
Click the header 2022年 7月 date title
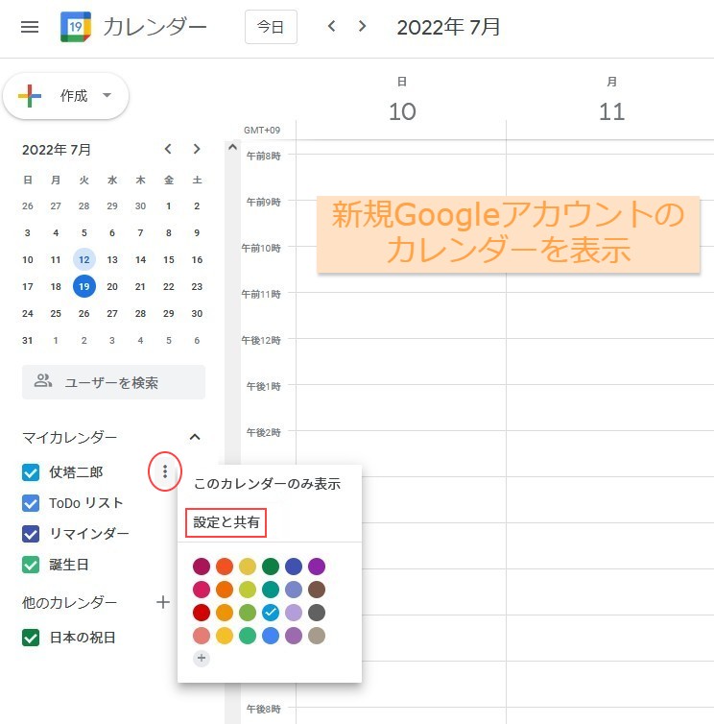click(x=448, y=27)
